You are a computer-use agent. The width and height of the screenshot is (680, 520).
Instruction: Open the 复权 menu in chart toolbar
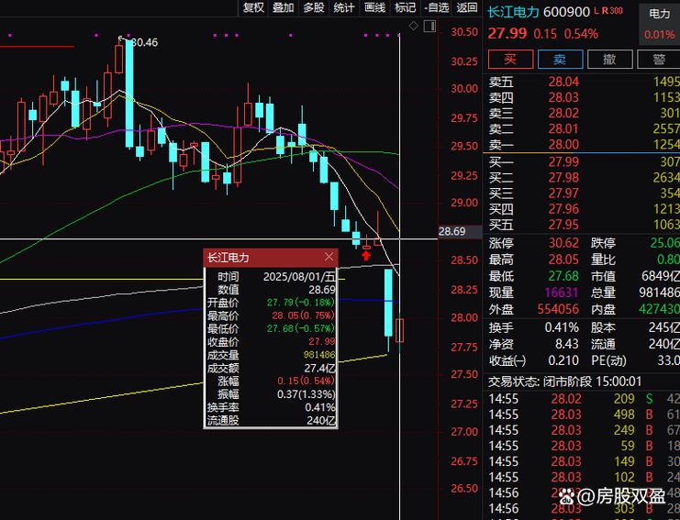point(253,7)
